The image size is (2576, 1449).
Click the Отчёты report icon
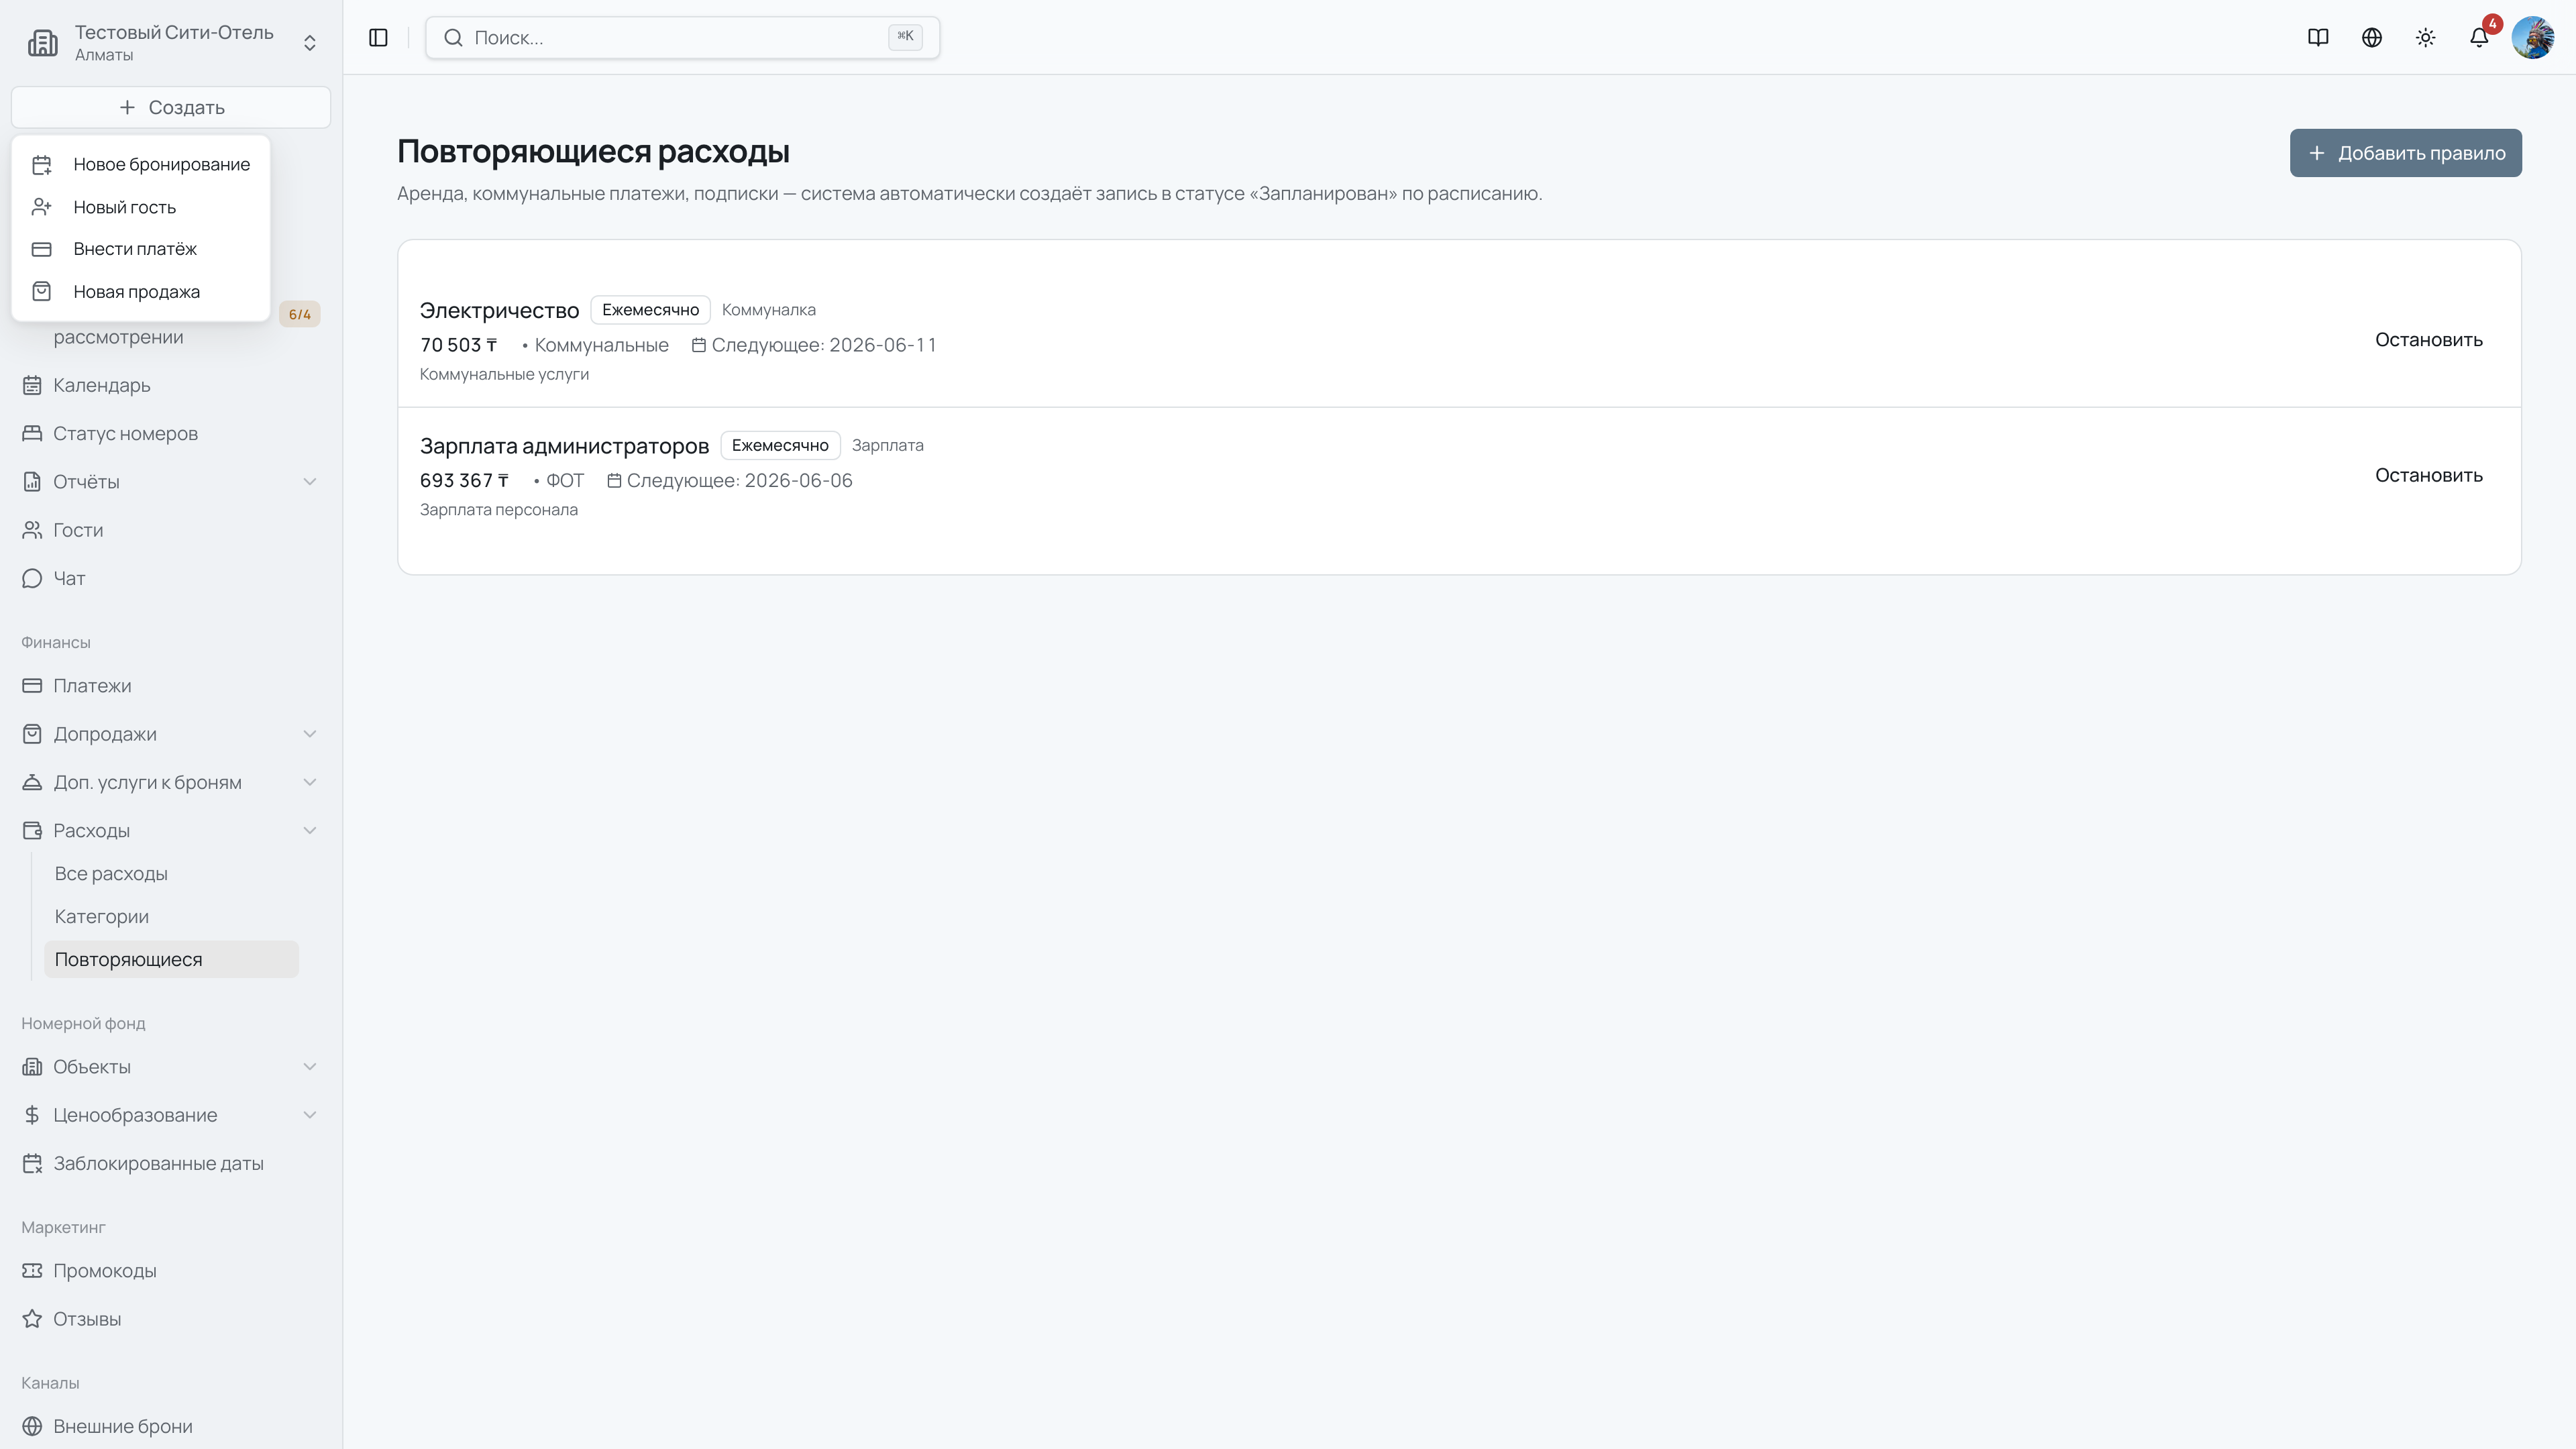(32, 482)
